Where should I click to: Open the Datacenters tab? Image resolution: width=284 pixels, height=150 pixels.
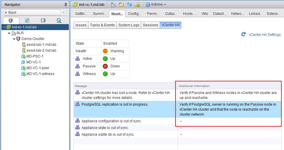coord(171,14)
